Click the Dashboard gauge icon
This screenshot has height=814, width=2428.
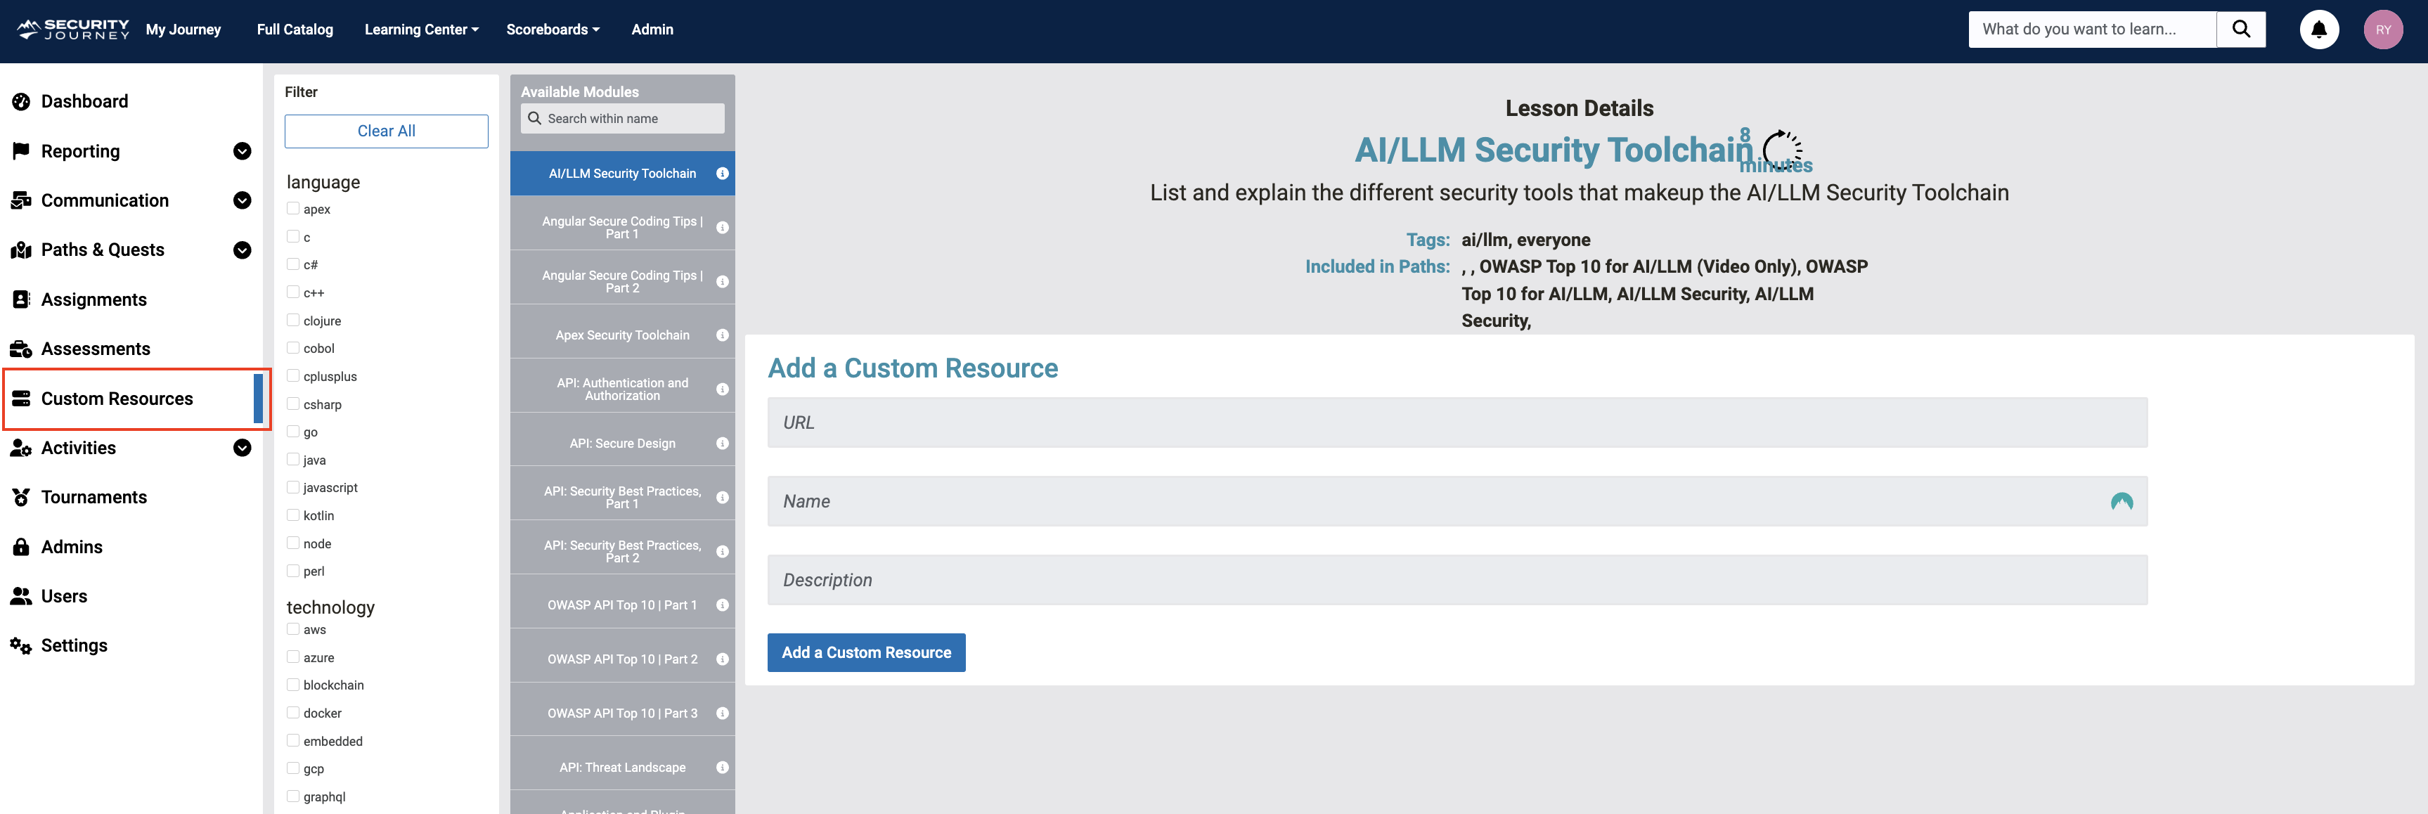(20, 102)
